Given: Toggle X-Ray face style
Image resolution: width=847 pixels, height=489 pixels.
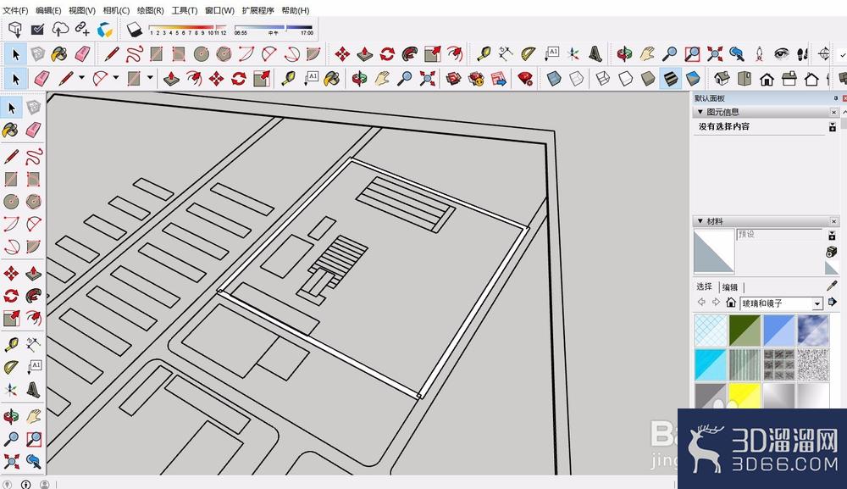Looking at the screenshot, I should [554, 79].
